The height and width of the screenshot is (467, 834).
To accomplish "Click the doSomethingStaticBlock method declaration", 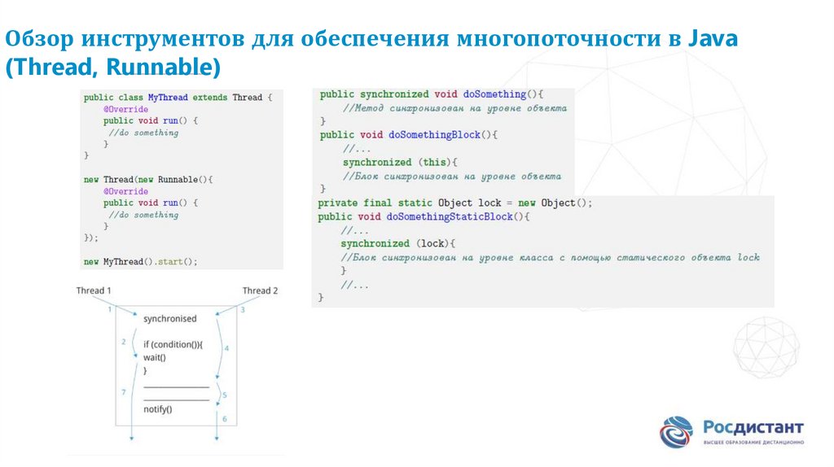I will 424,216.
